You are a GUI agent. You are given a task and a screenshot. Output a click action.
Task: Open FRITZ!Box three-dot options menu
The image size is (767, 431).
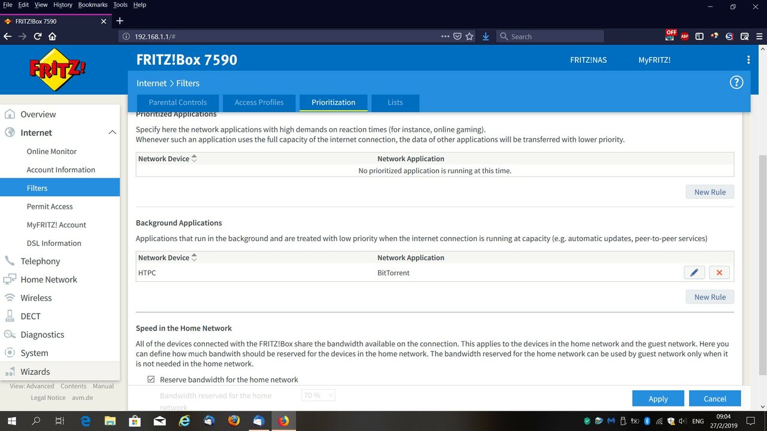click(748, 60)
